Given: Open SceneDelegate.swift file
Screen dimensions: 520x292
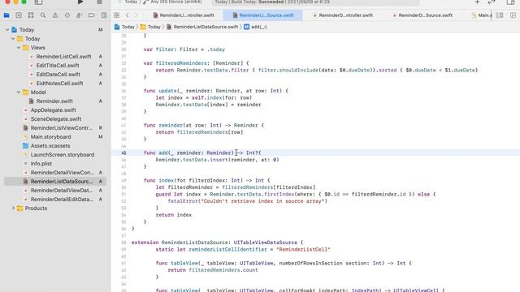Looking at the screenshot, I should (56, 119).
